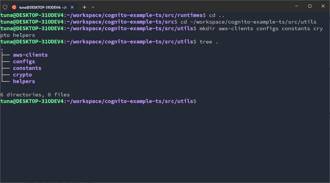The image size is (330, 183).
Task: Click the '6 directories, 0 files' summary line
Action: [x=35, y=95]
